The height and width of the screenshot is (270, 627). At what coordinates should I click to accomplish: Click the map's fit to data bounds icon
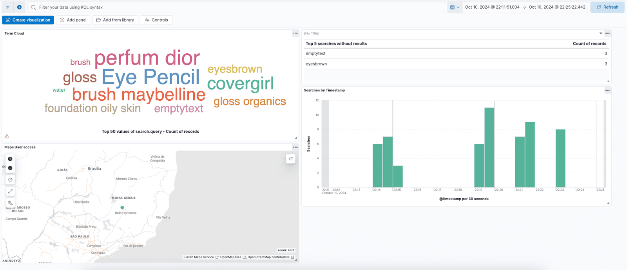click(10, 180)
